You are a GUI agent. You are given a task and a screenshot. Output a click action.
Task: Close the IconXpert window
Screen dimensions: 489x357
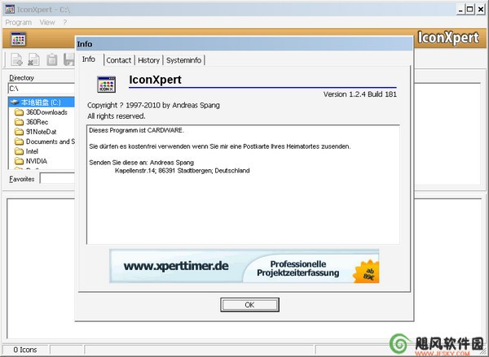pyautogui.click(x=481, y=9)
